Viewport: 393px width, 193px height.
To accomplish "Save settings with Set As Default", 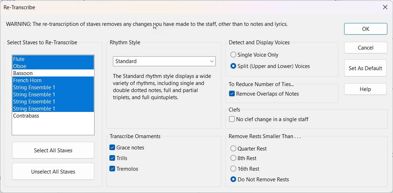I will click(x=365, y=68).
